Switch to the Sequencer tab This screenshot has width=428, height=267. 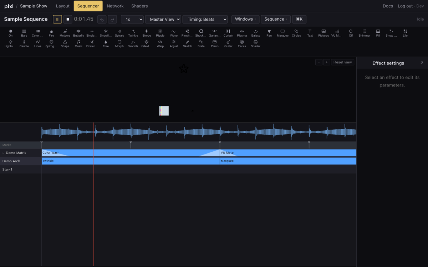pyautogui.click(x=88, y=6)
